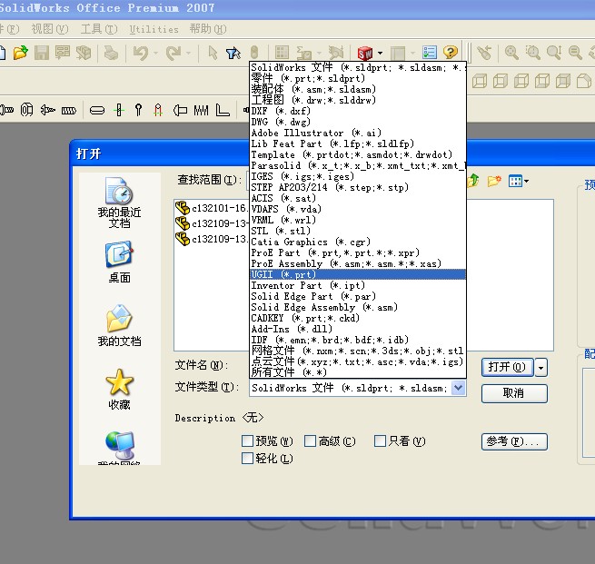
Task: Click the Print toolbar icon
Action: coord(111,53)
